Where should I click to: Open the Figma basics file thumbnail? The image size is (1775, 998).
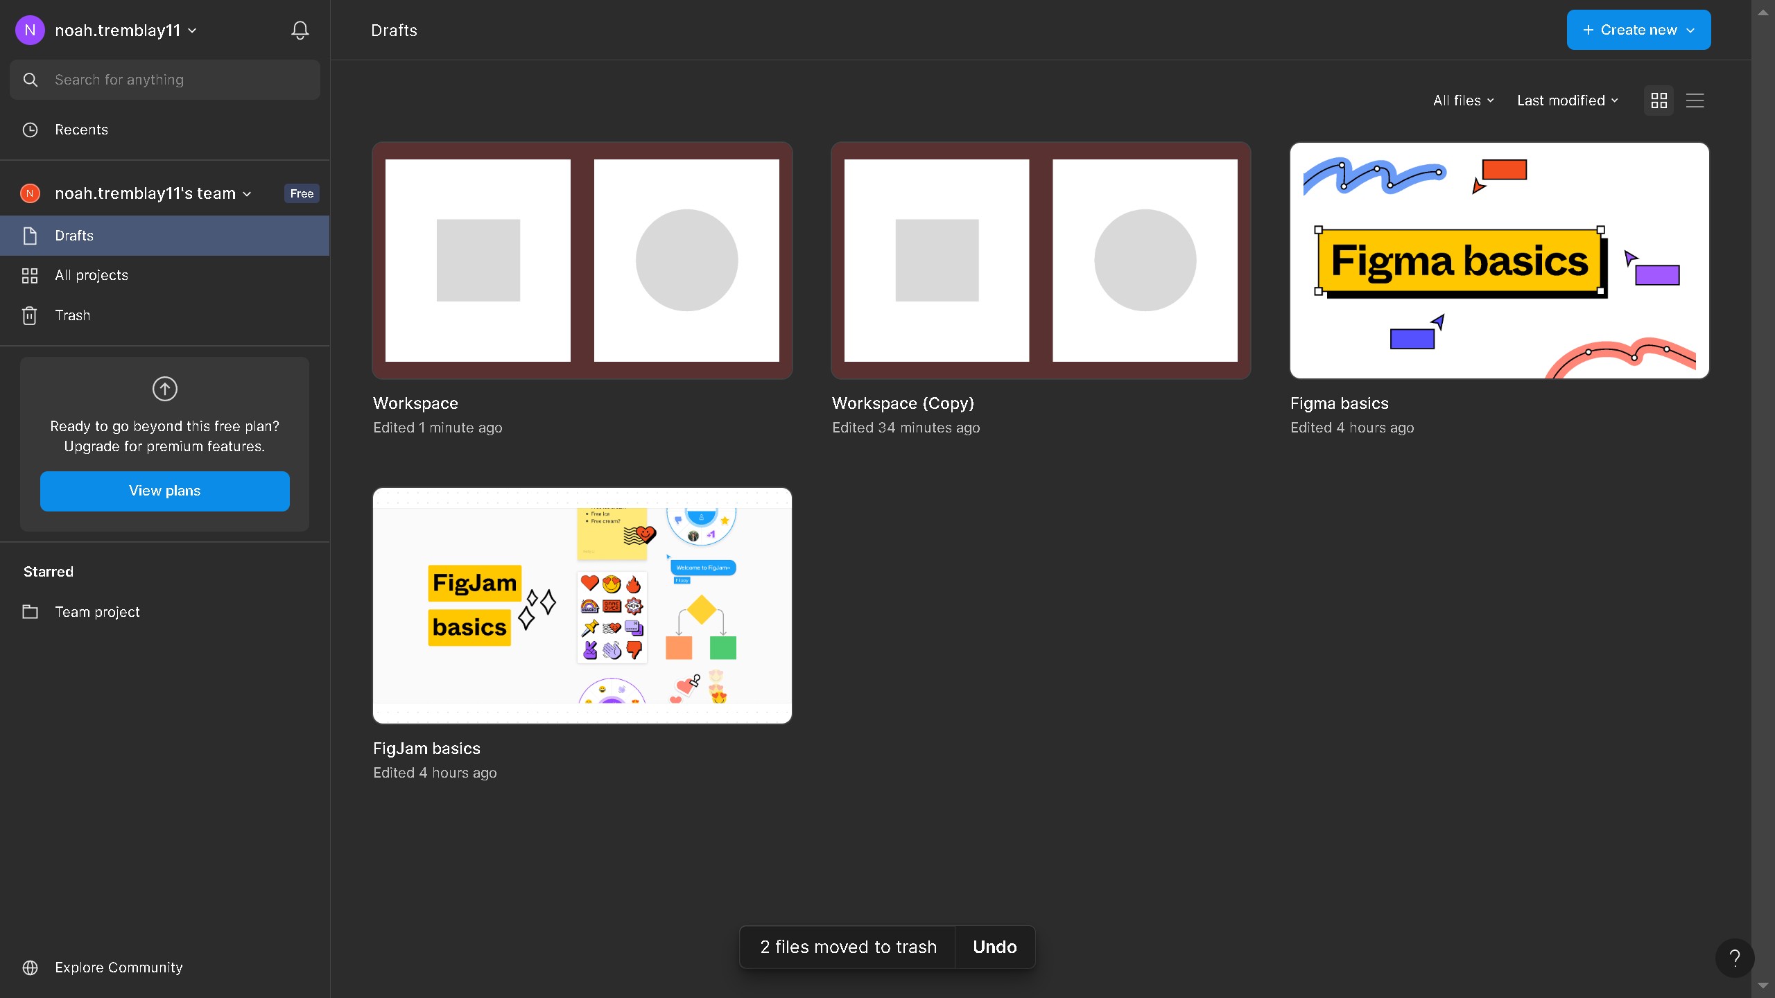[1499, 261]
